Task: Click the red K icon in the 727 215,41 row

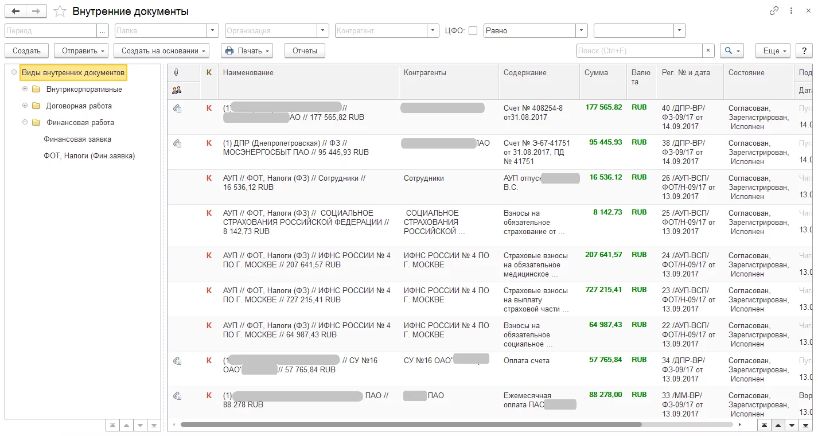Action: click(x=209, y=290)
